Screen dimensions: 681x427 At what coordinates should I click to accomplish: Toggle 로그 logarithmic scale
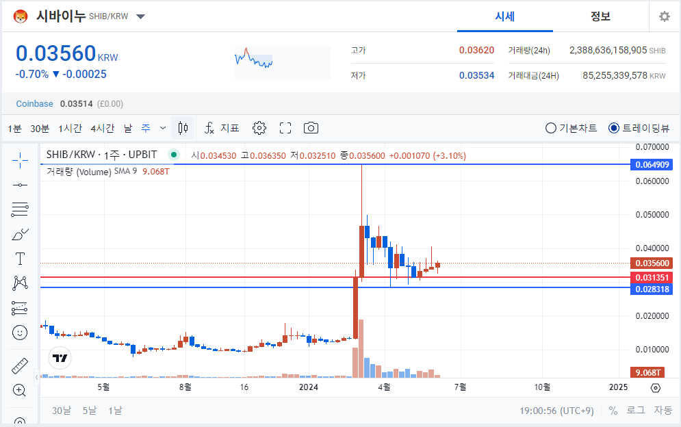[635, 411]
